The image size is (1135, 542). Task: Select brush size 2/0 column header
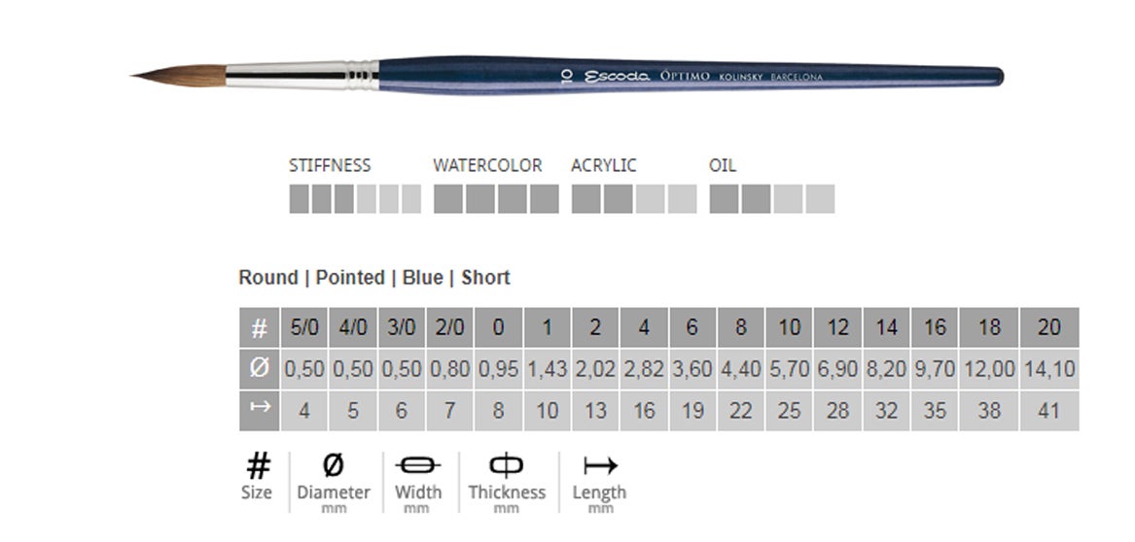pyautogui.click(x=449, y=328)
